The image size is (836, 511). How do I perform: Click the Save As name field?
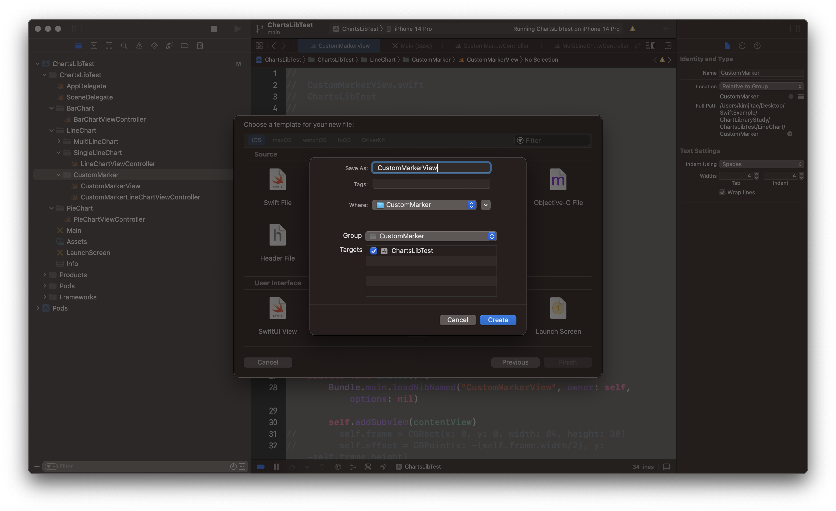(431, 168)
